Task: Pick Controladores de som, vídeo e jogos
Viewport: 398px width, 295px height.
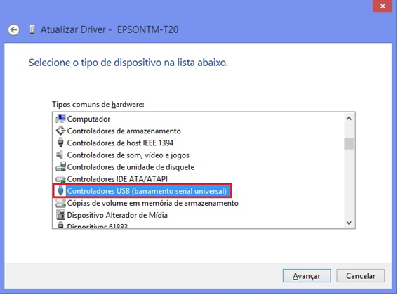Action: [x=128, y=155]
